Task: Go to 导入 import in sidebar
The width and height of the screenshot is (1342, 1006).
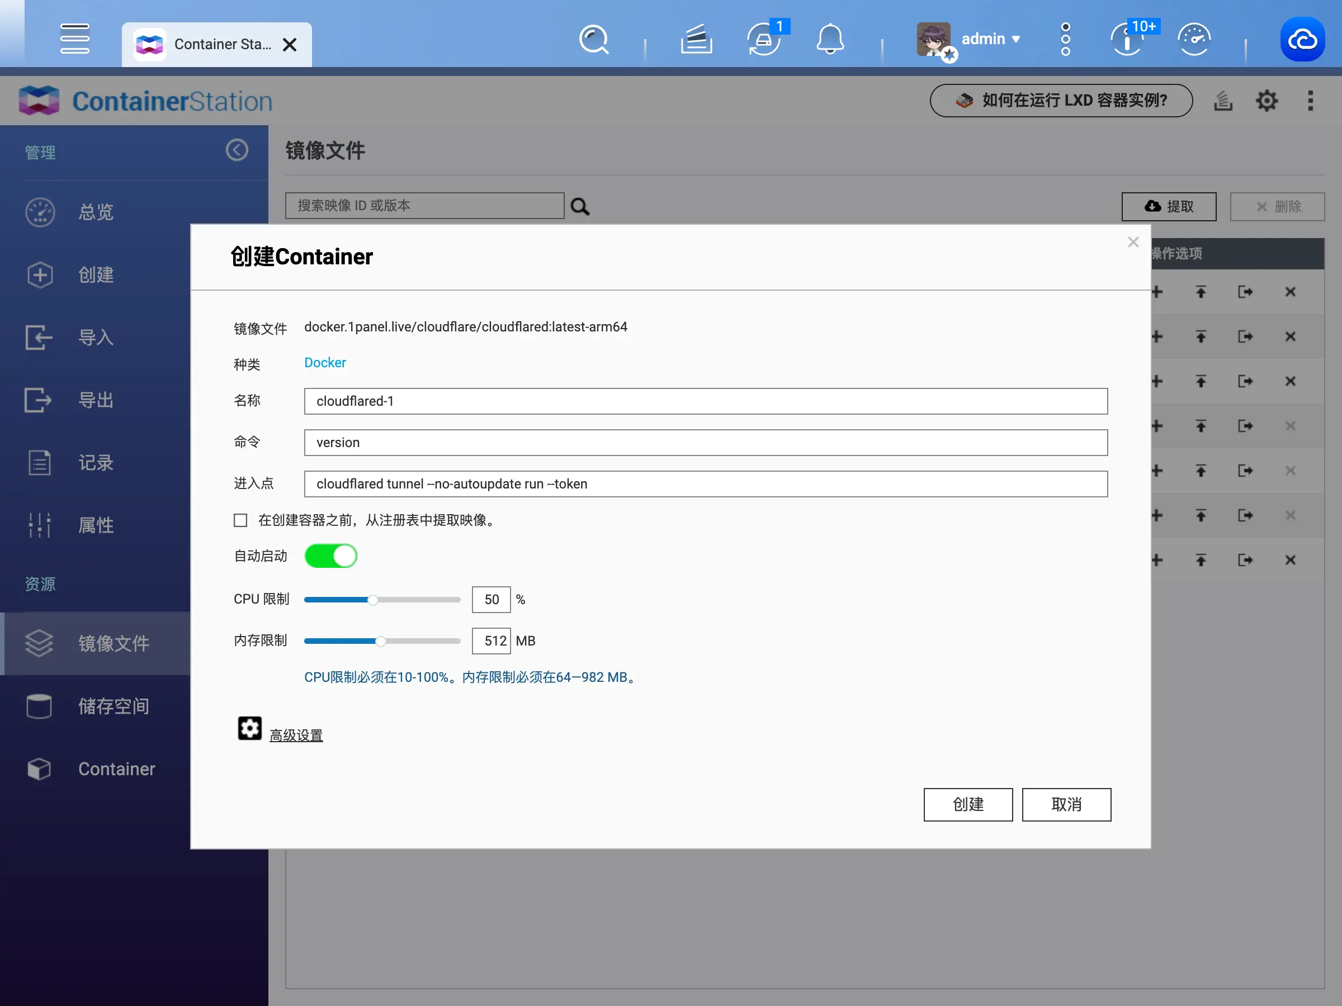Action: click(x=95, y=337)
